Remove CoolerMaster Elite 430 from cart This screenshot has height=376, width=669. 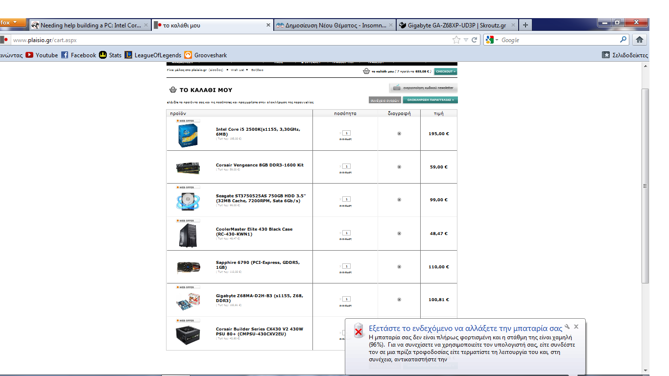tap(399, 234)
